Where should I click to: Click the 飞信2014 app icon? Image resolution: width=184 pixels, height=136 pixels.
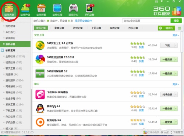tap(40, 94)
